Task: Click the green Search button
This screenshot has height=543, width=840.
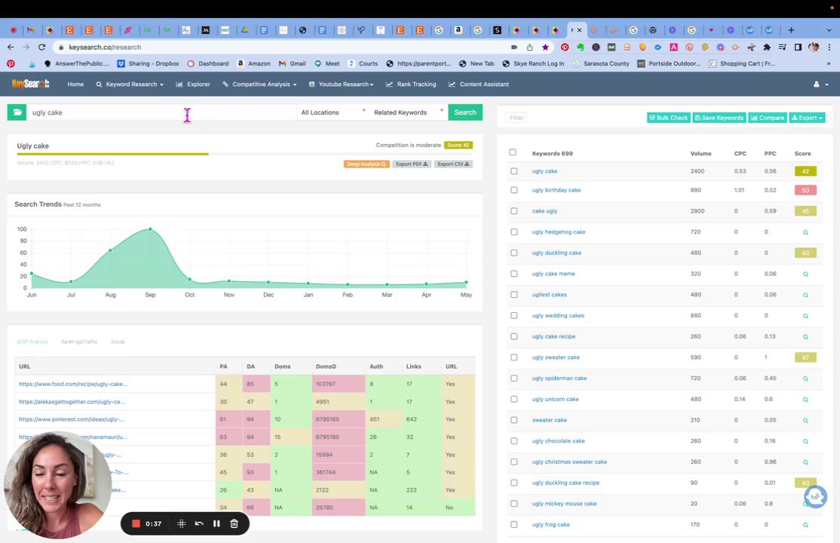Action: (465, 112)
